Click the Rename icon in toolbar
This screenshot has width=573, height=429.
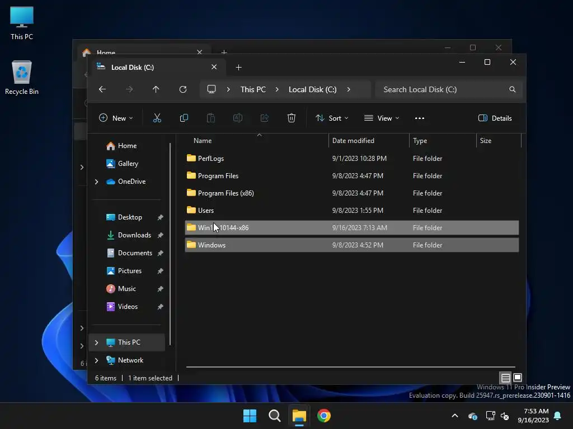click(237, 118)
